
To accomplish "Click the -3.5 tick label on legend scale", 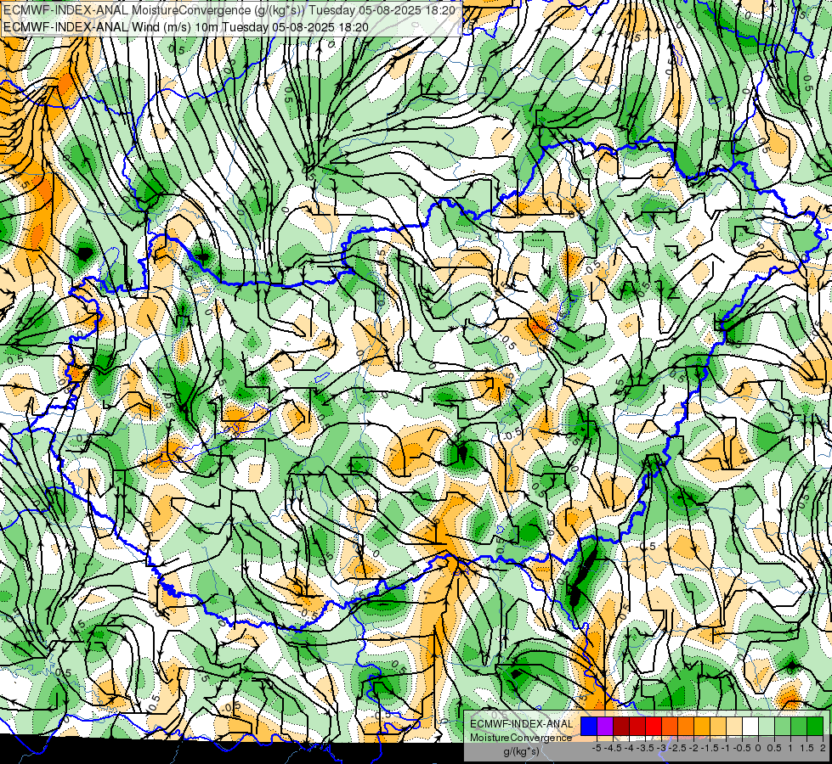I will 645,748.
